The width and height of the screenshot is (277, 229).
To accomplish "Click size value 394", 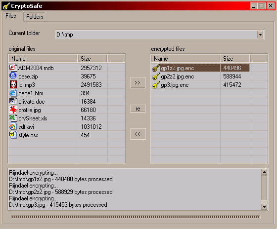I will (x=85, y=93).
